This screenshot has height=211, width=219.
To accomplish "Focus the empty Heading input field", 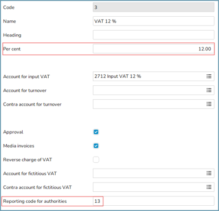I will [153, 35].
